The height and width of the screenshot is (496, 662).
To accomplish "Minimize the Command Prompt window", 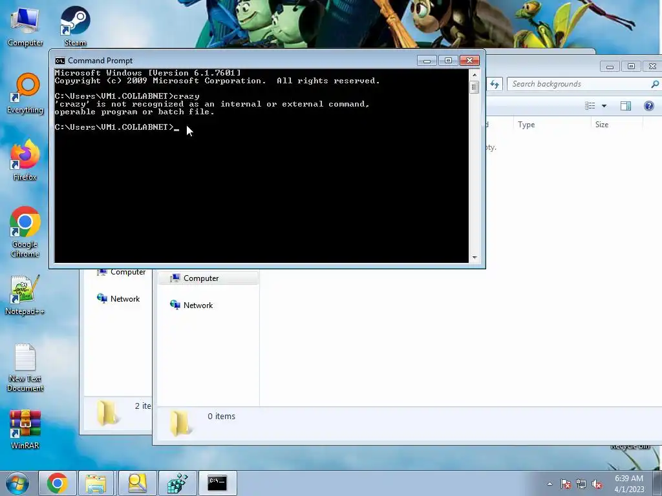I will [427, 61].
